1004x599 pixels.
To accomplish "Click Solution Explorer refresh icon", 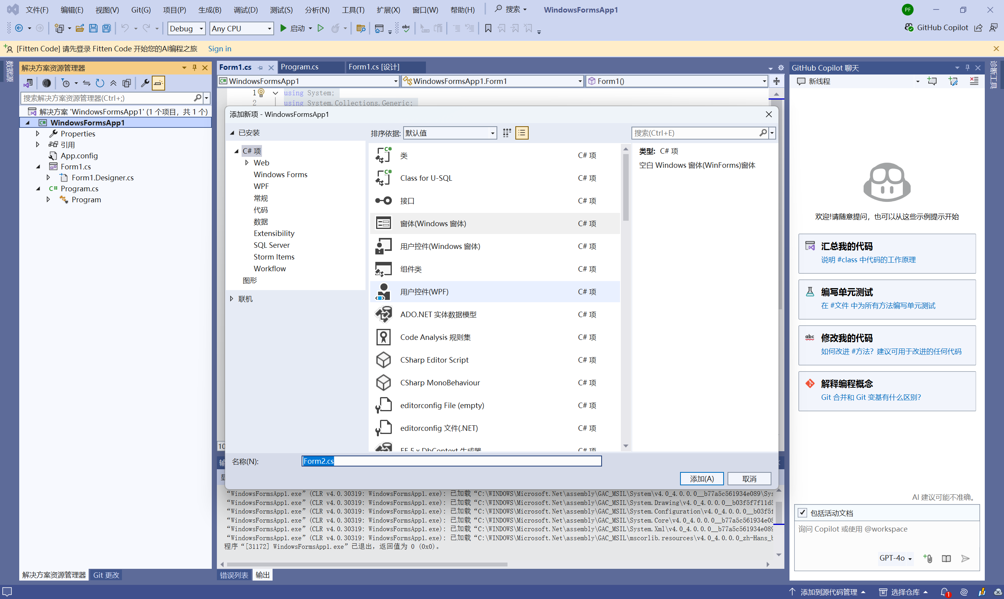I will (100, 83).
